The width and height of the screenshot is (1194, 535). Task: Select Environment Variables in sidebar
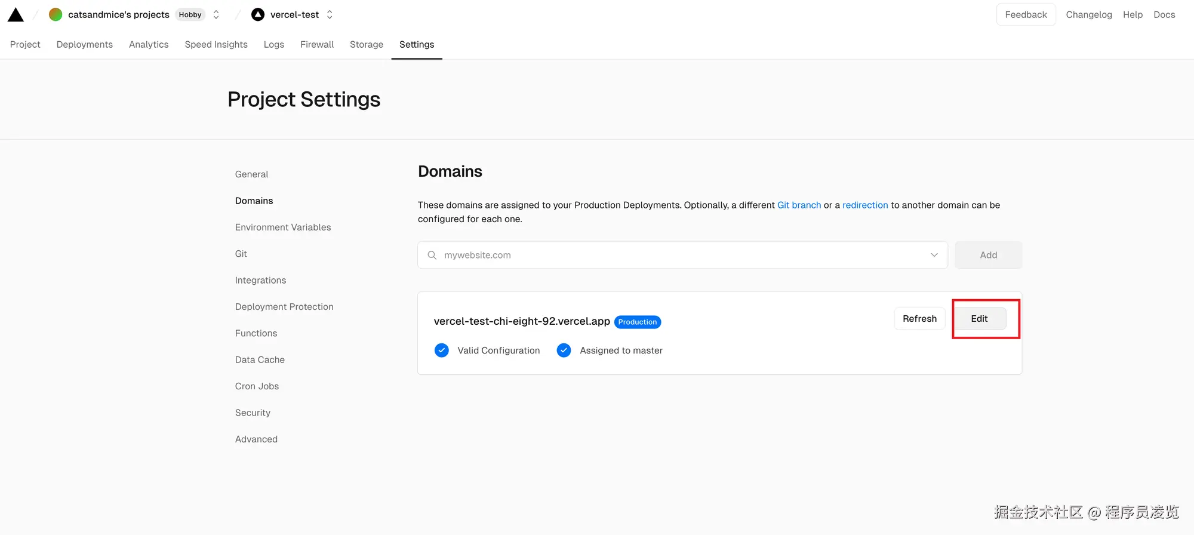pos(283,227)
